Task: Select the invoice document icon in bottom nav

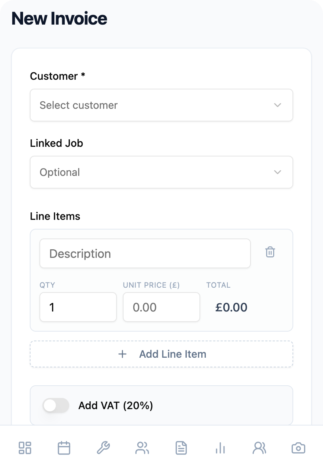Action: point(181,448)
